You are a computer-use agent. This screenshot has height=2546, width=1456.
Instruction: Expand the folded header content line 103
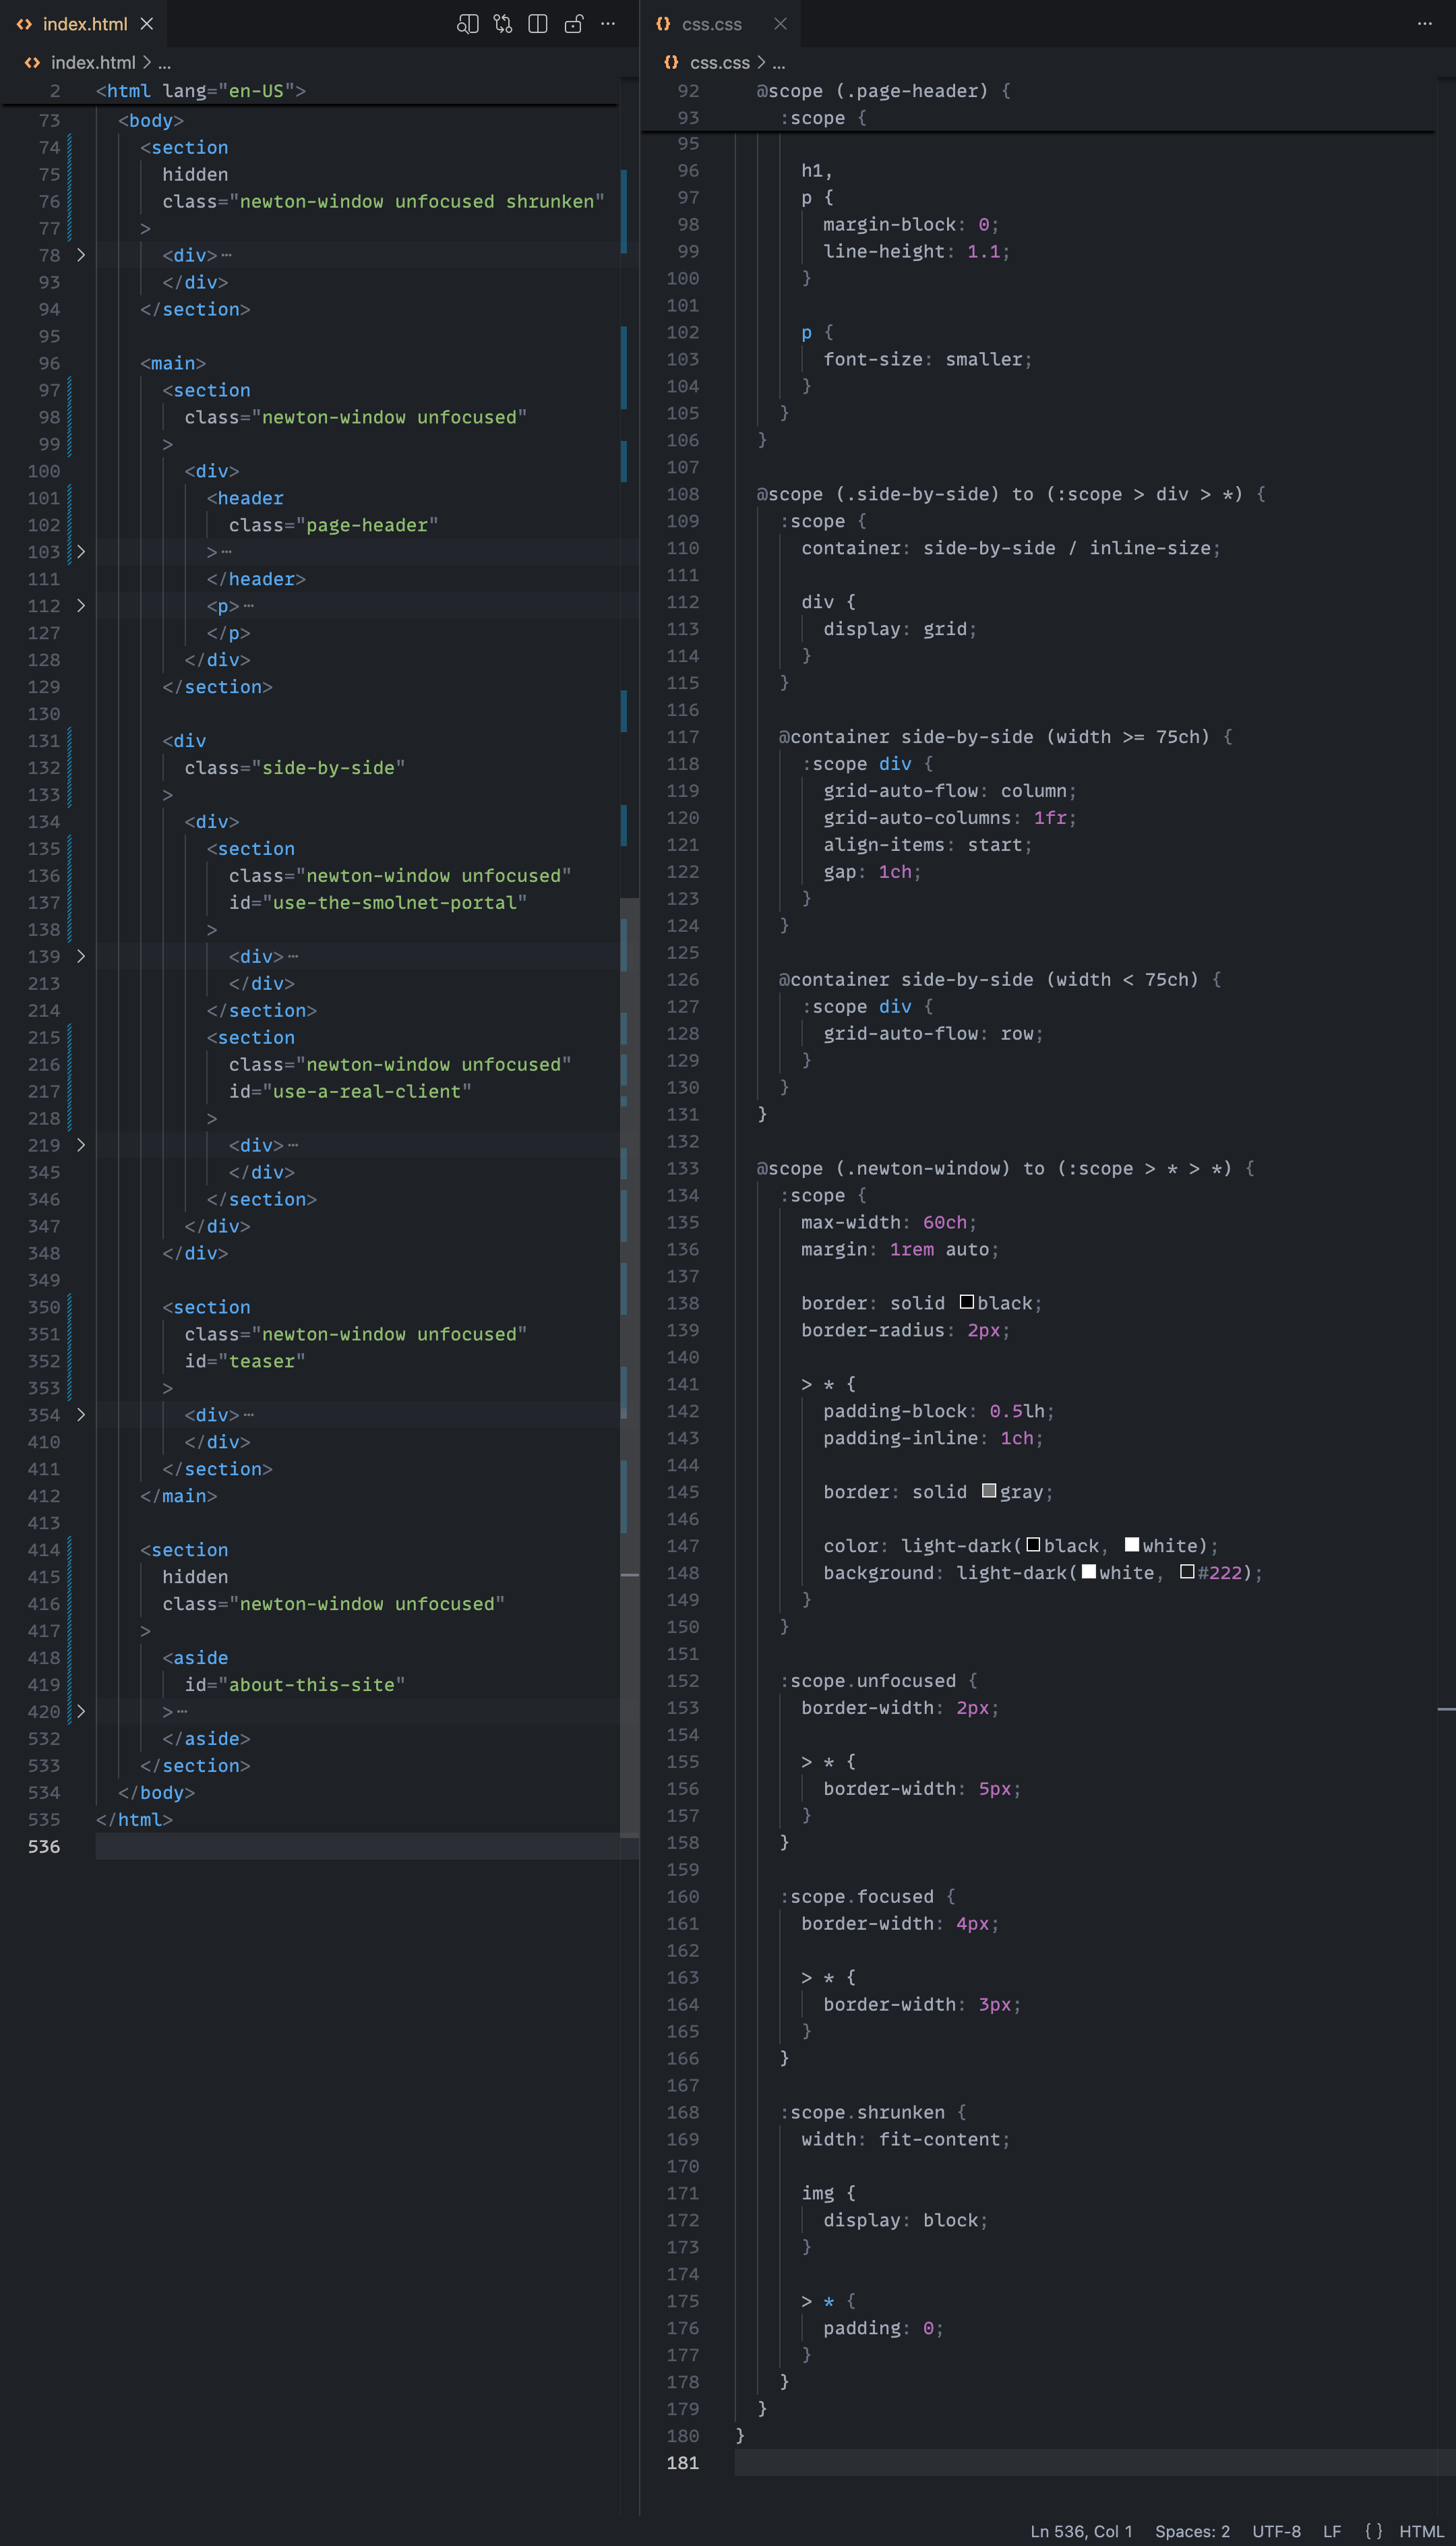click(x=81, y=552)
